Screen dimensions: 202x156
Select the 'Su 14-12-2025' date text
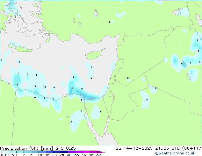(134, 148)
